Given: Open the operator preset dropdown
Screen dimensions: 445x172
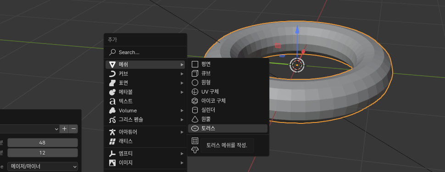Looking at the screenshot, I should 29,129.
